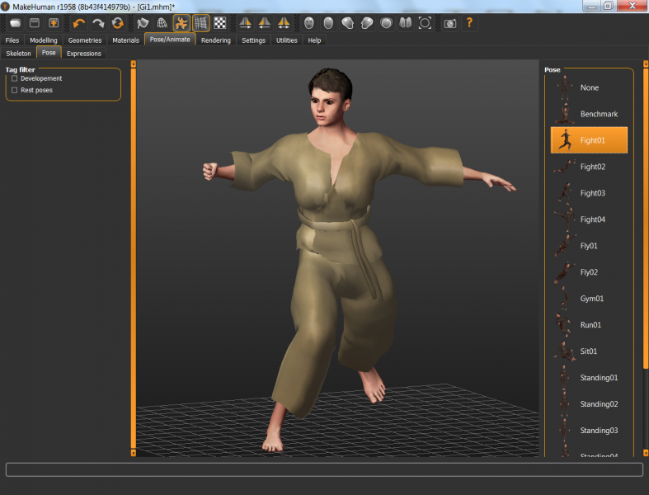Open the Materials tab
This screenshot has height=495, width=649.
(x=126, y=40)
